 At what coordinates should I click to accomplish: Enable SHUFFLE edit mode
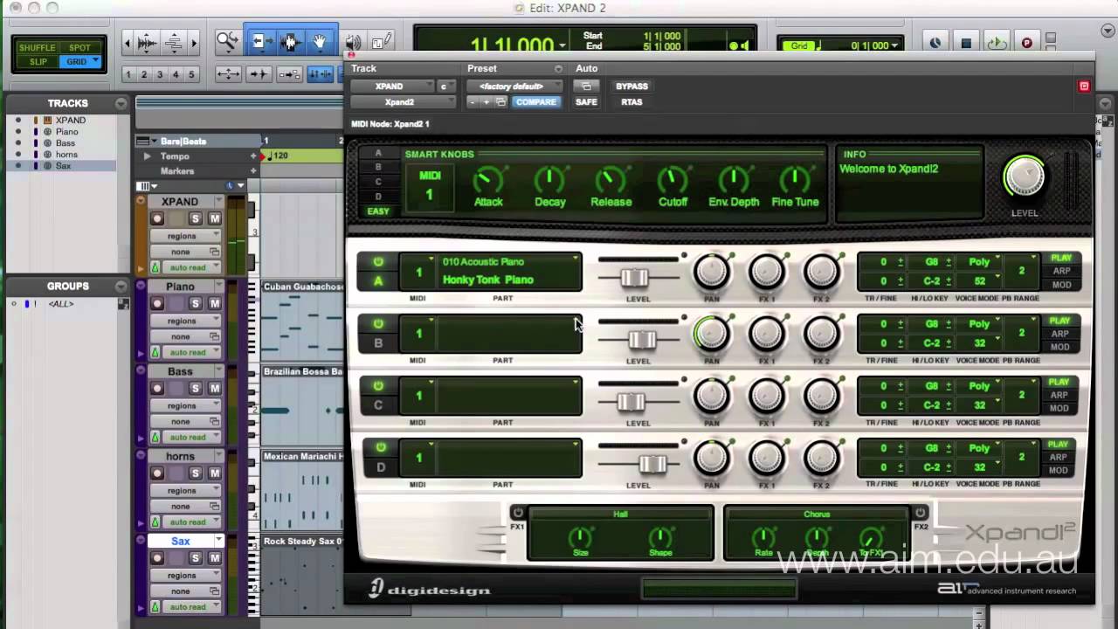[x=37, y=48]
